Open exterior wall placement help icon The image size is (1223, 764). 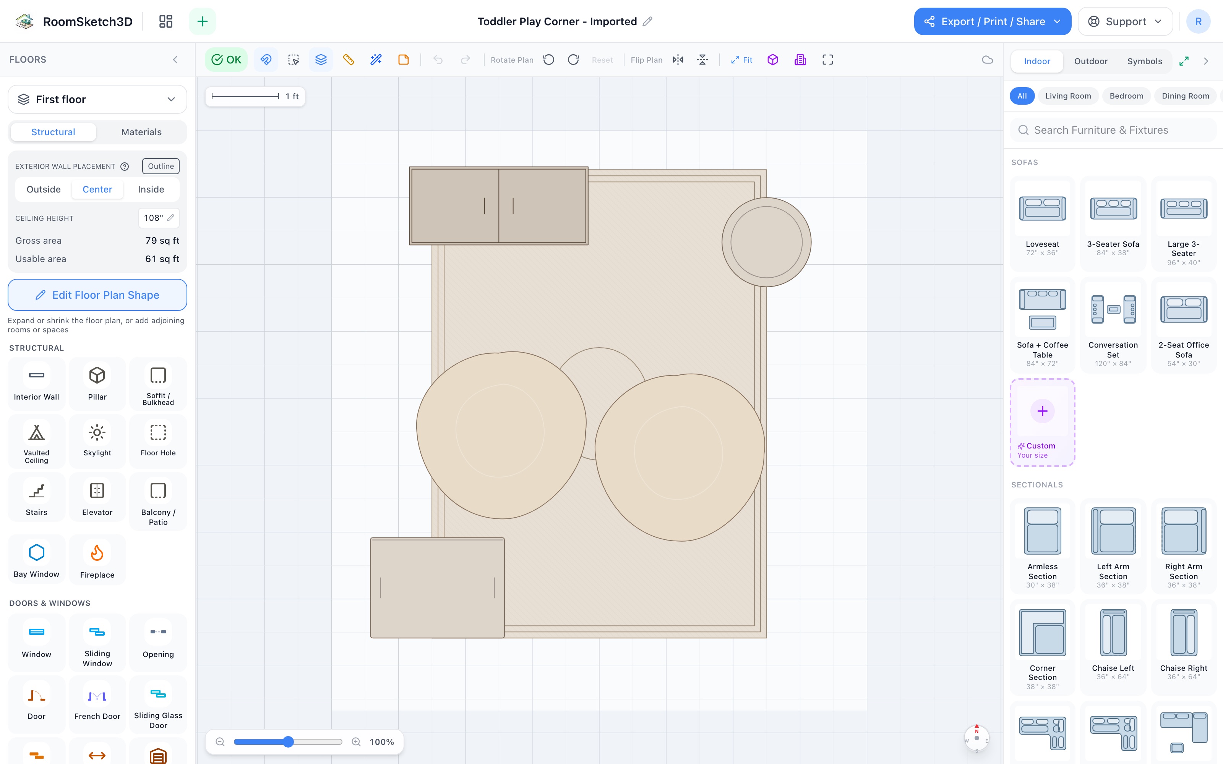124,166
